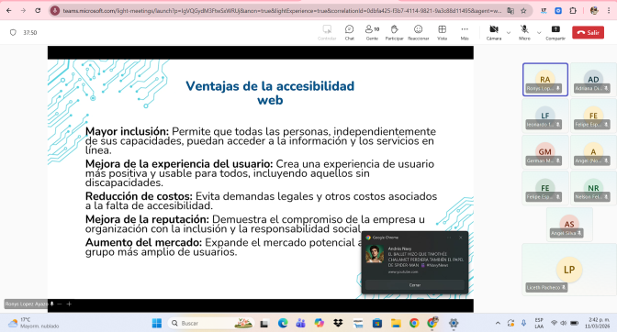Change layout with the Vista button
The image size is (617, 332).
[x=442, y=33]
